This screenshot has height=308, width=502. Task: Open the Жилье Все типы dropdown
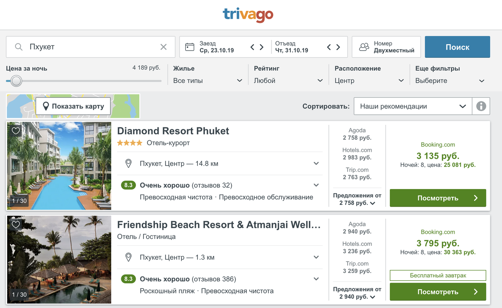[x=208, y=81]
